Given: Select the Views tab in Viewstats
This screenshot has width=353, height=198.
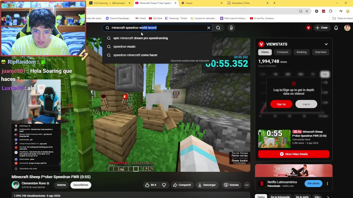Looking at the screenshot, I should coord(265,52).
